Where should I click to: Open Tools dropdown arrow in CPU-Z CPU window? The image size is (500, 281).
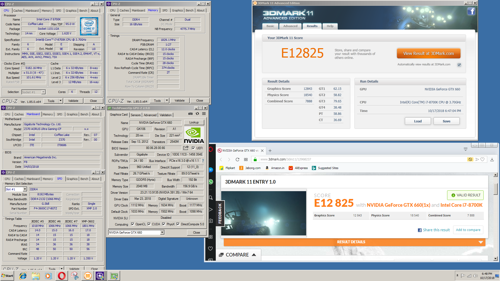(x=60, y=101)
